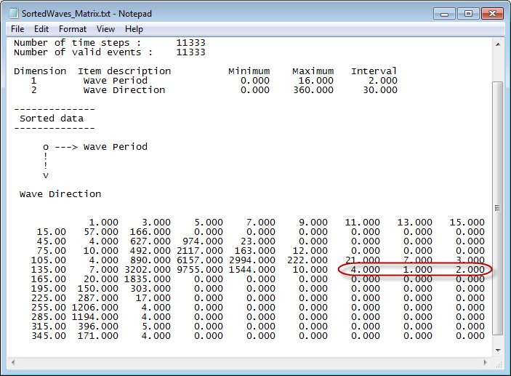The height and width of the screenshot is (376, 511).
Task: Click the row label 135.00
Action: (x=49, y=270)
